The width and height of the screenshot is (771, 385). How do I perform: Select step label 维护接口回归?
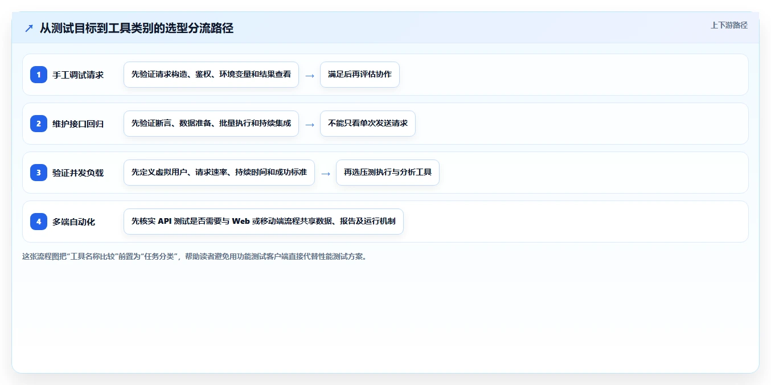pyautogui.click(x=78, y=124)
